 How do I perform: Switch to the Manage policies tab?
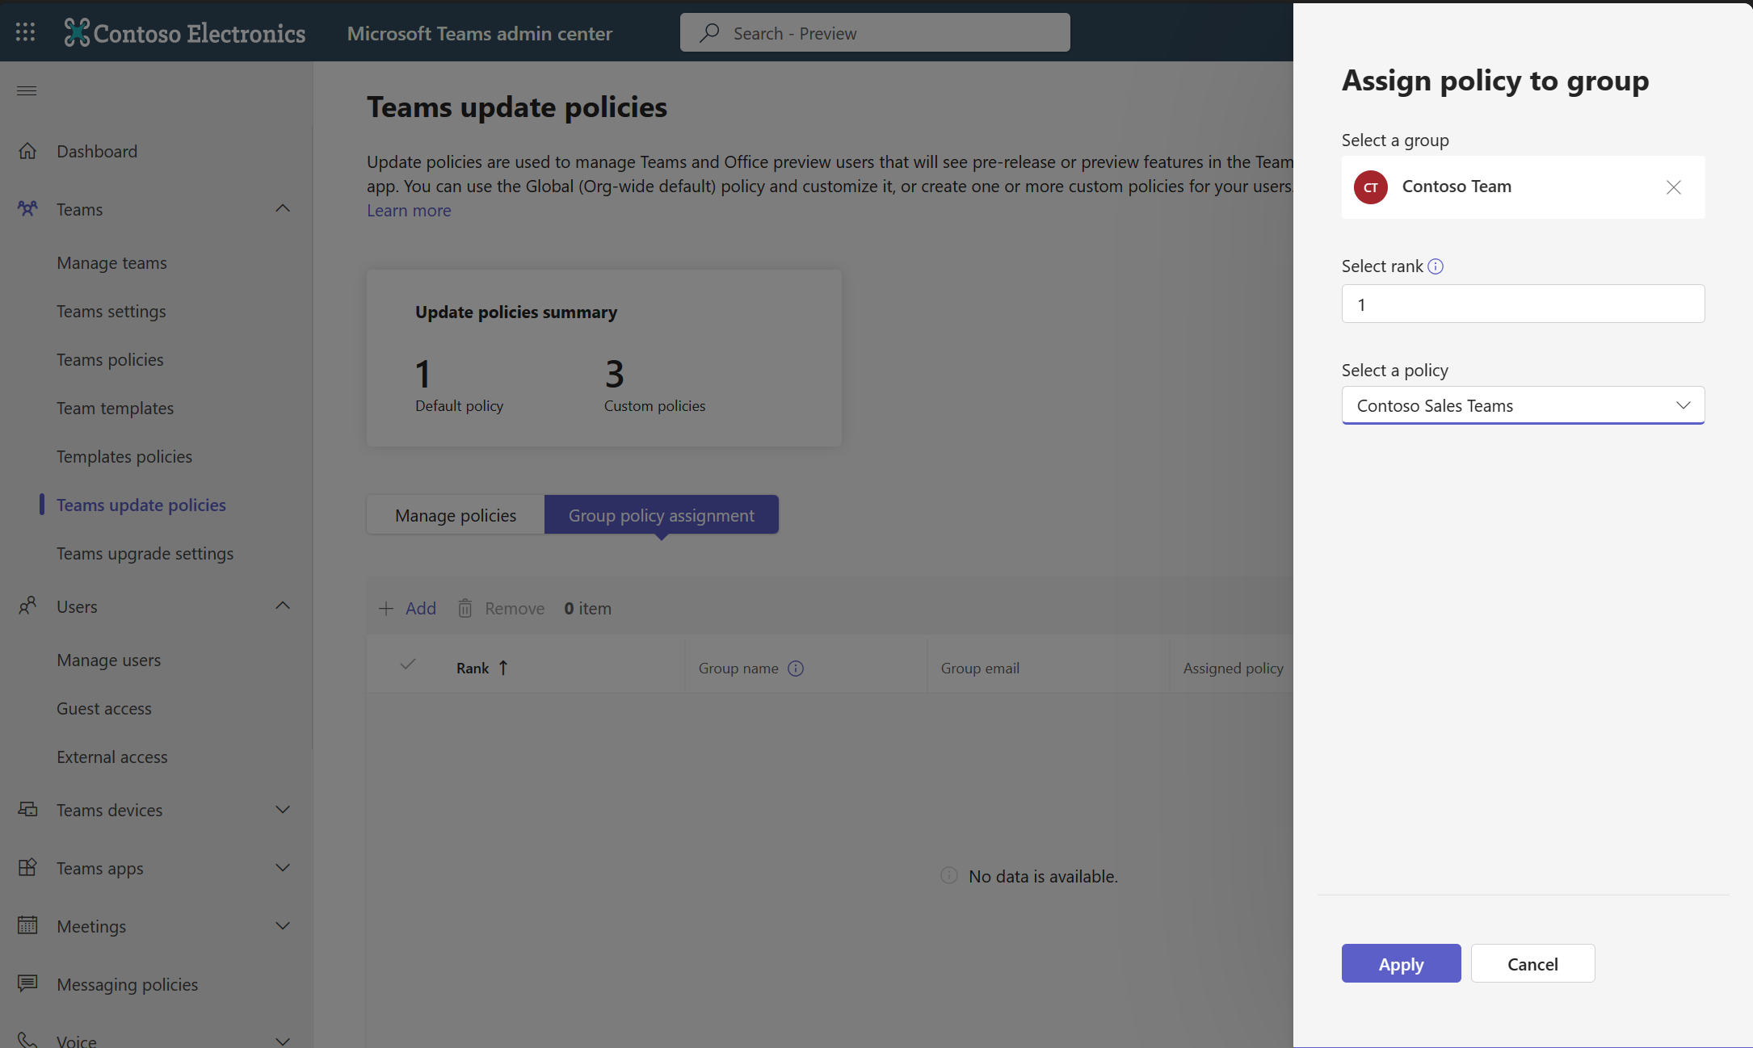[456, 514]
